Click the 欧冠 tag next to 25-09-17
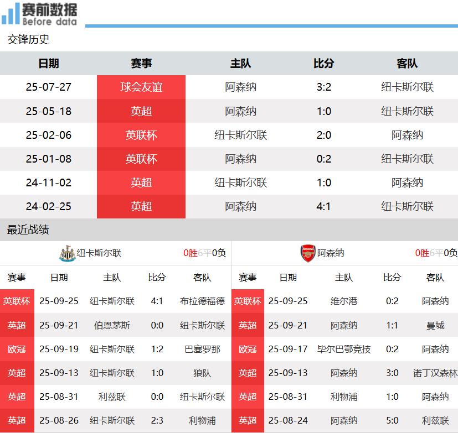458x433 pixels. pos(248,349)
